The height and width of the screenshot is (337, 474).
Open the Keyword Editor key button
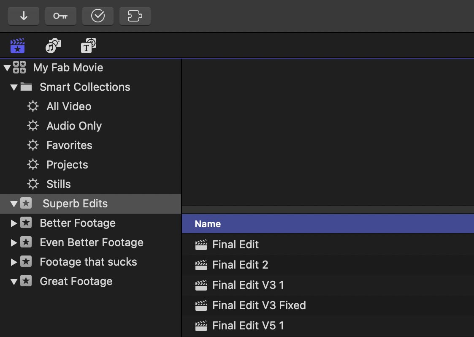pyautogui.click(x=60, y=16)
